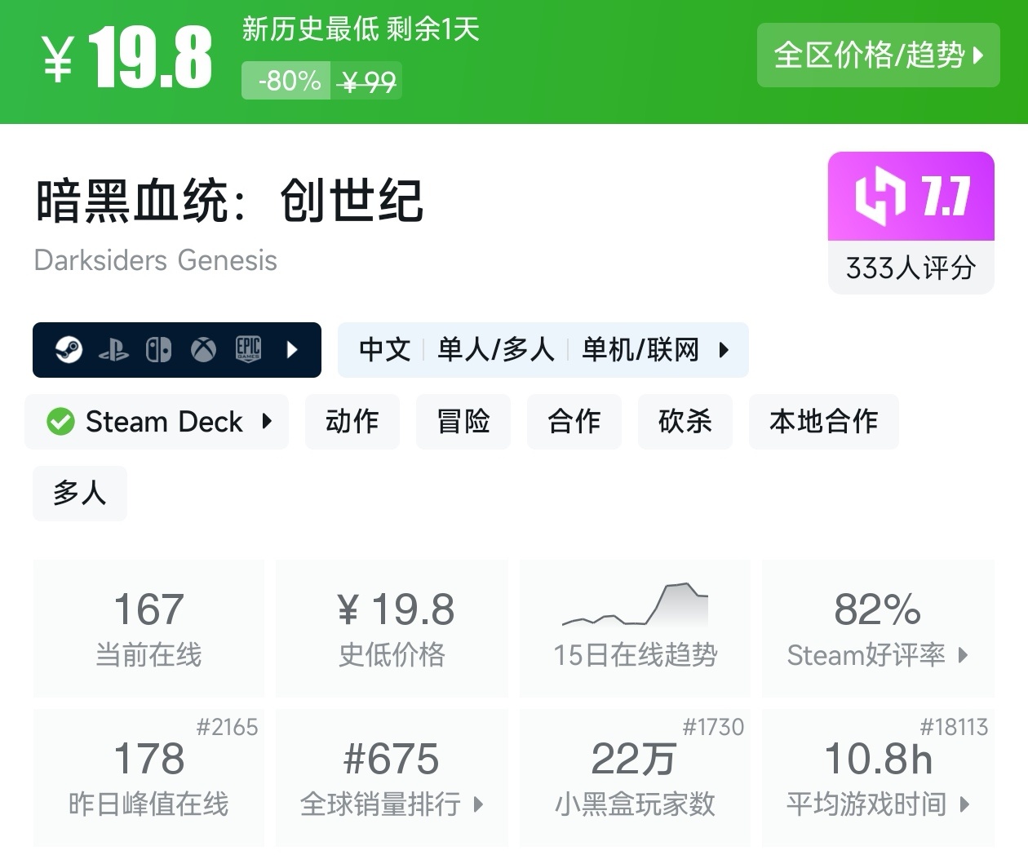Click the PlayStation platform icon
This screenshot has width=1028, height=855.
click(x=113, y=350)
